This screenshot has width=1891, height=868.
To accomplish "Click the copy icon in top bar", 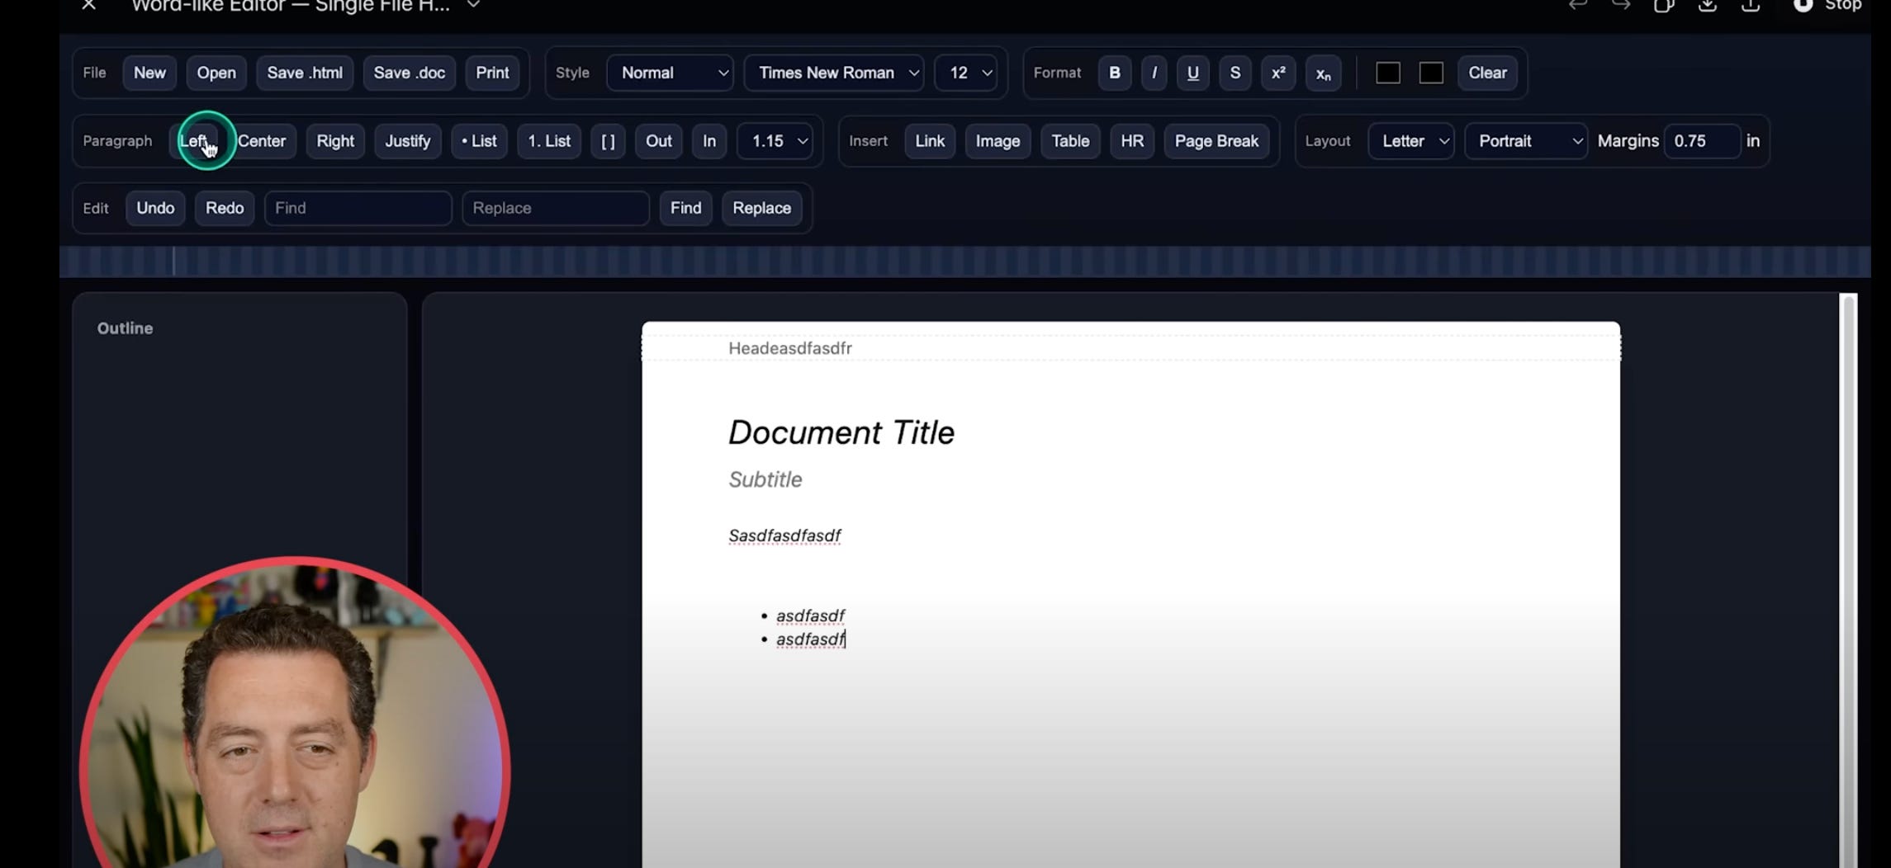I will pos(1663,5).
